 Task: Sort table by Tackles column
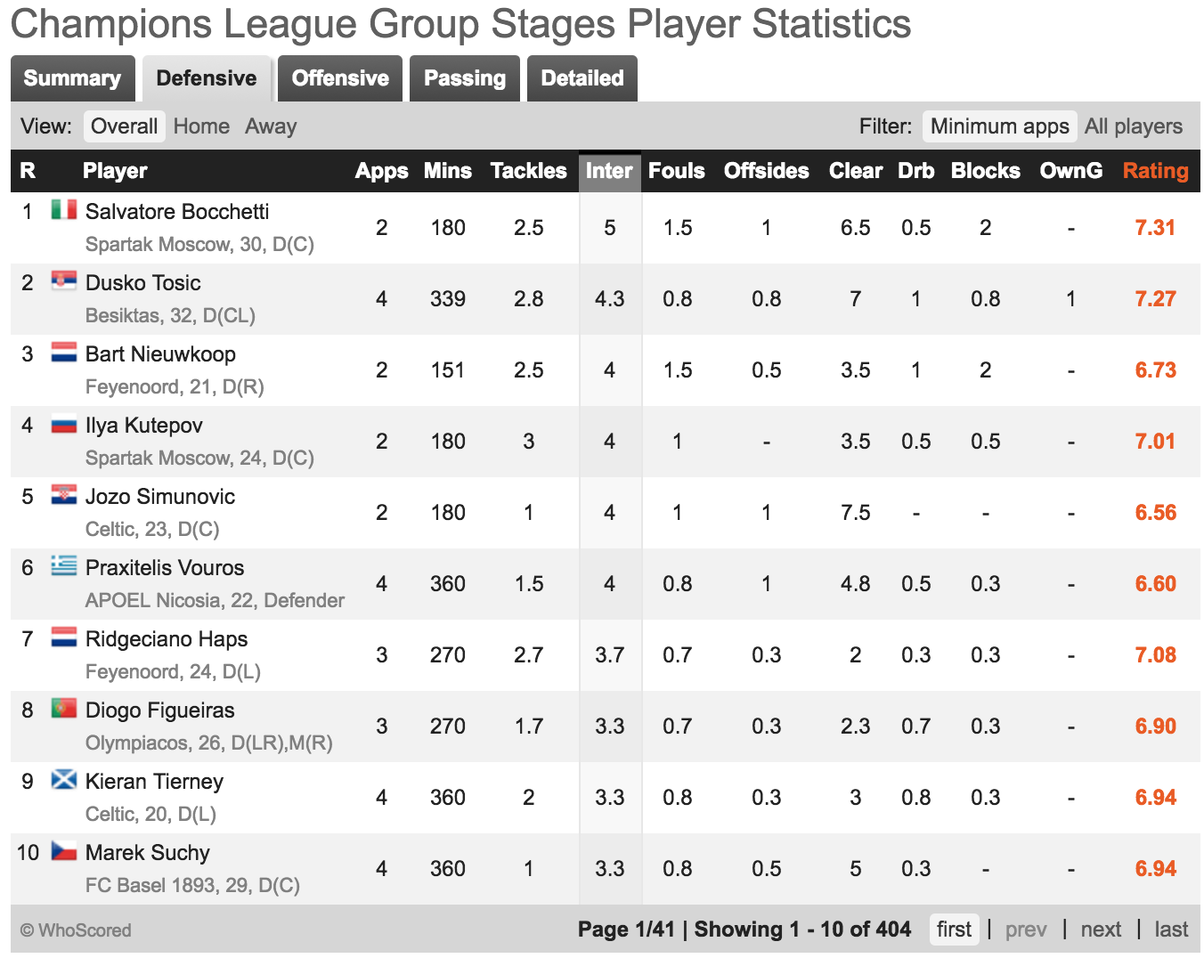click(528, 171)
